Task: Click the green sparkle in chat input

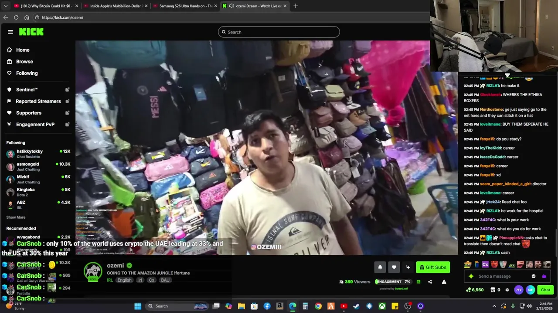Action: click(x=471, y=276)
